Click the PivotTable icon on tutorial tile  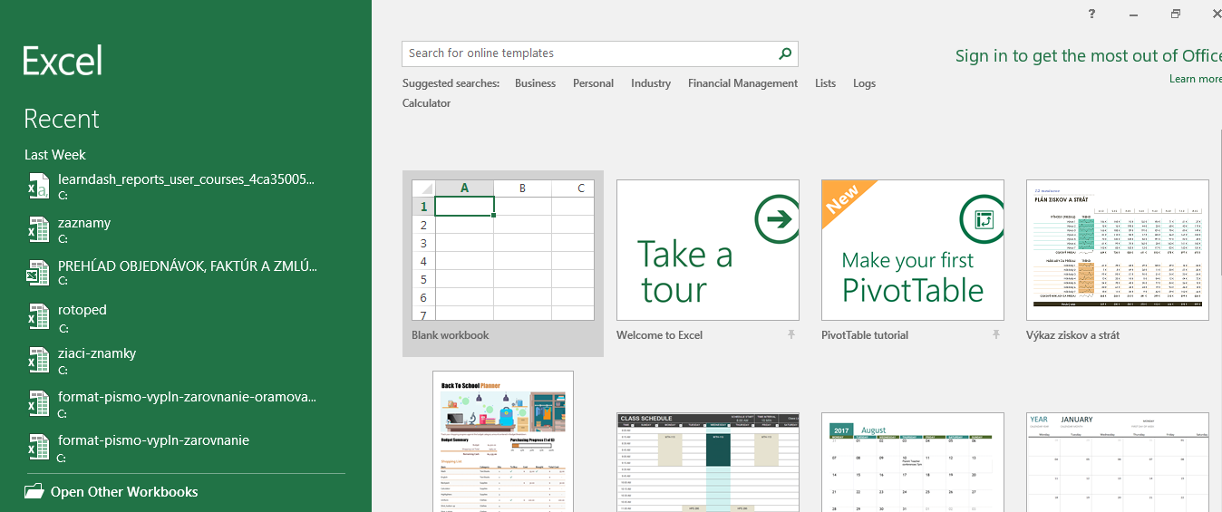(x=983, y=218)
